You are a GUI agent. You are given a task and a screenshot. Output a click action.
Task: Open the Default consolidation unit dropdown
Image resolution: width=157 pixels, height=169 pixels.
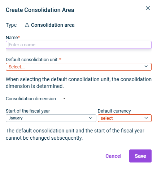point(79,67)
